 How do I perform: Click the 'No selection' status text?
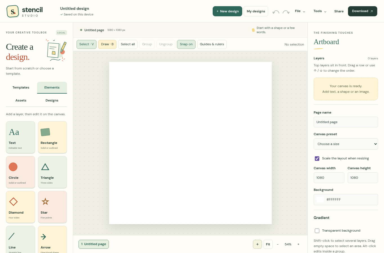coord(294,44)
